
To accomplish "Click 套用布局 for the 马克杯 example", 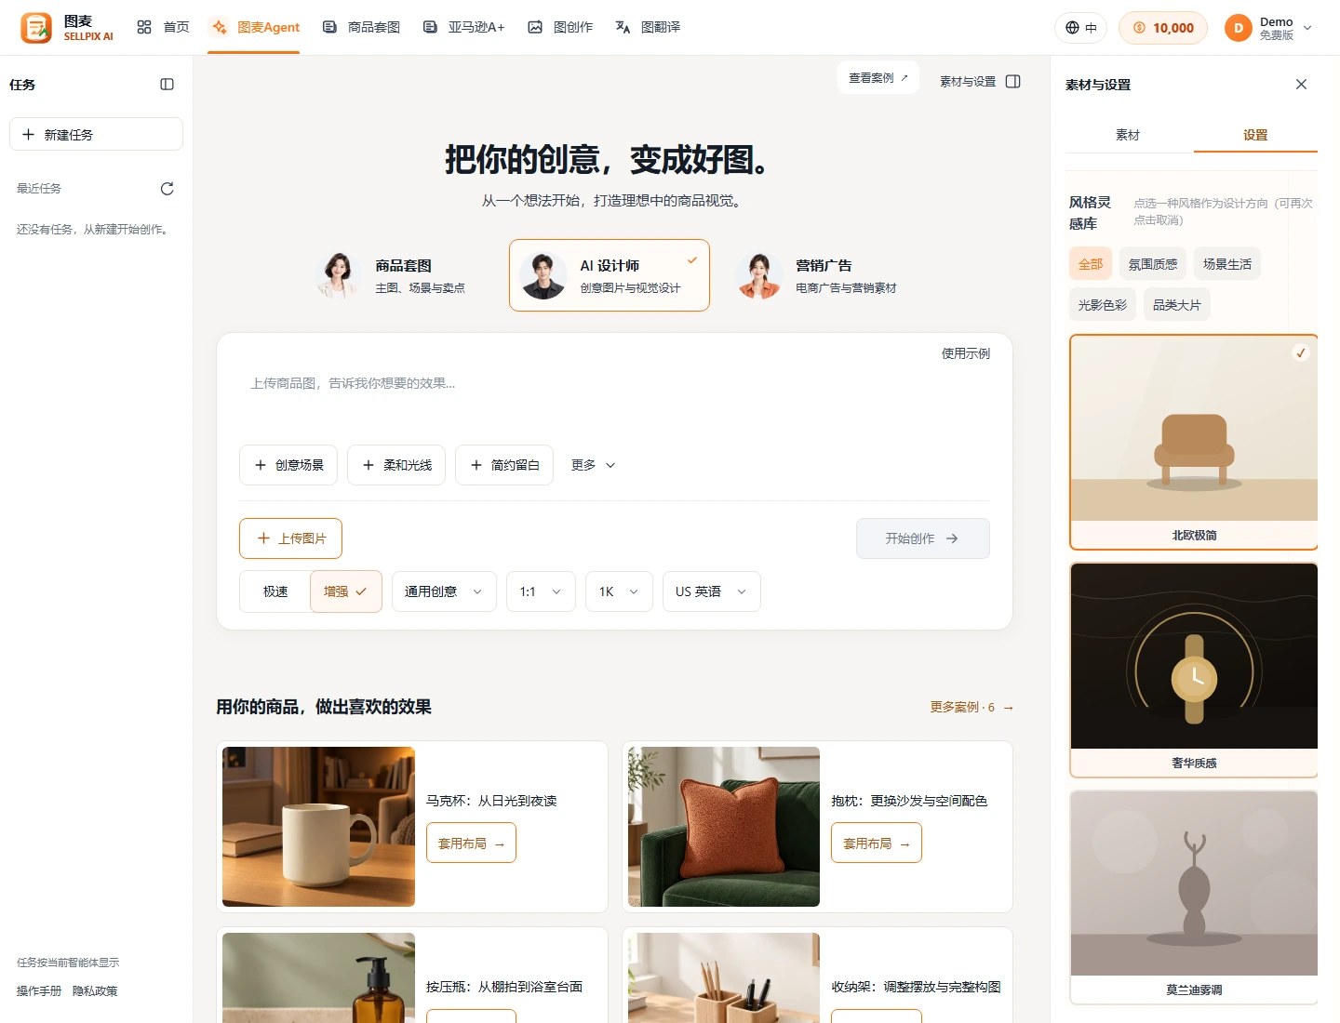I will [x=471, y=844].
